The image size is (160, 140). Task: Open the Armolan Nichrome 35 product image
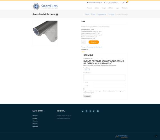click(45, 33)
